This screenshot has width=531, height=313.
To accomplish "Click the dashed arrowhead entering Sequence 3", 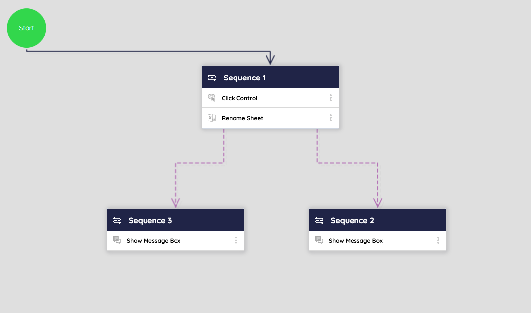I will (x=176, y=203).
